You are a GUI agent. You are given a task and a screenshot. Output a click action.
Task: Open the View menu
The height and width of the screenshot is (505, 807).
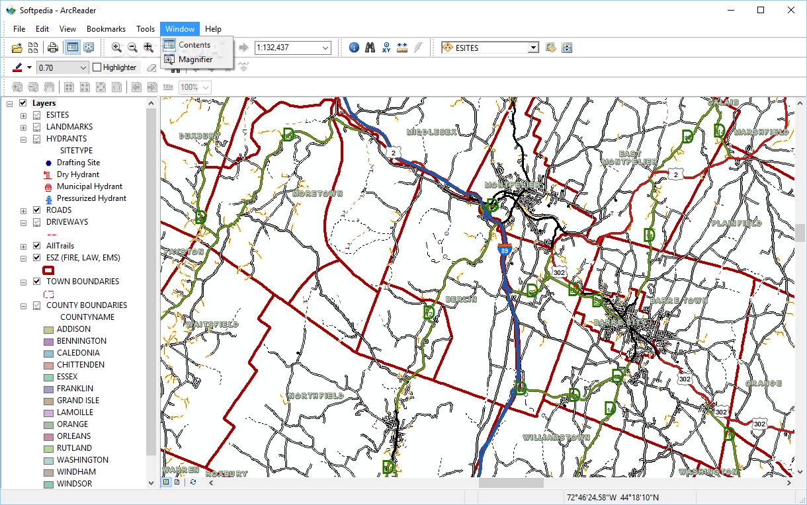pos(67,29)
